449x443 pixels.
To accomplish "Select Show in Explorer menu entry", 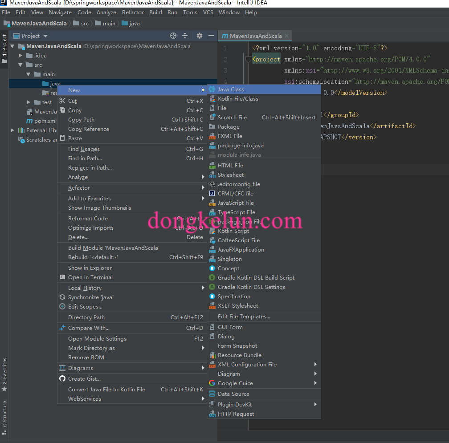I will [x=132, y=268].
